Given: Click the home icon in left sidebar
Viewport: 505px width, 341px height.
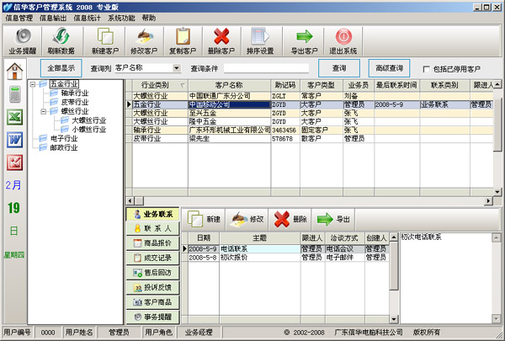Looking at the screenshot, I should [x=14, y=71].
